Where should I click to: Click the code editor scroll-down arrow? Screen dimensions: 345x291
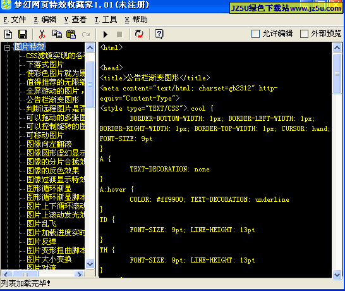pyautogui.click(x=337, y=275)
